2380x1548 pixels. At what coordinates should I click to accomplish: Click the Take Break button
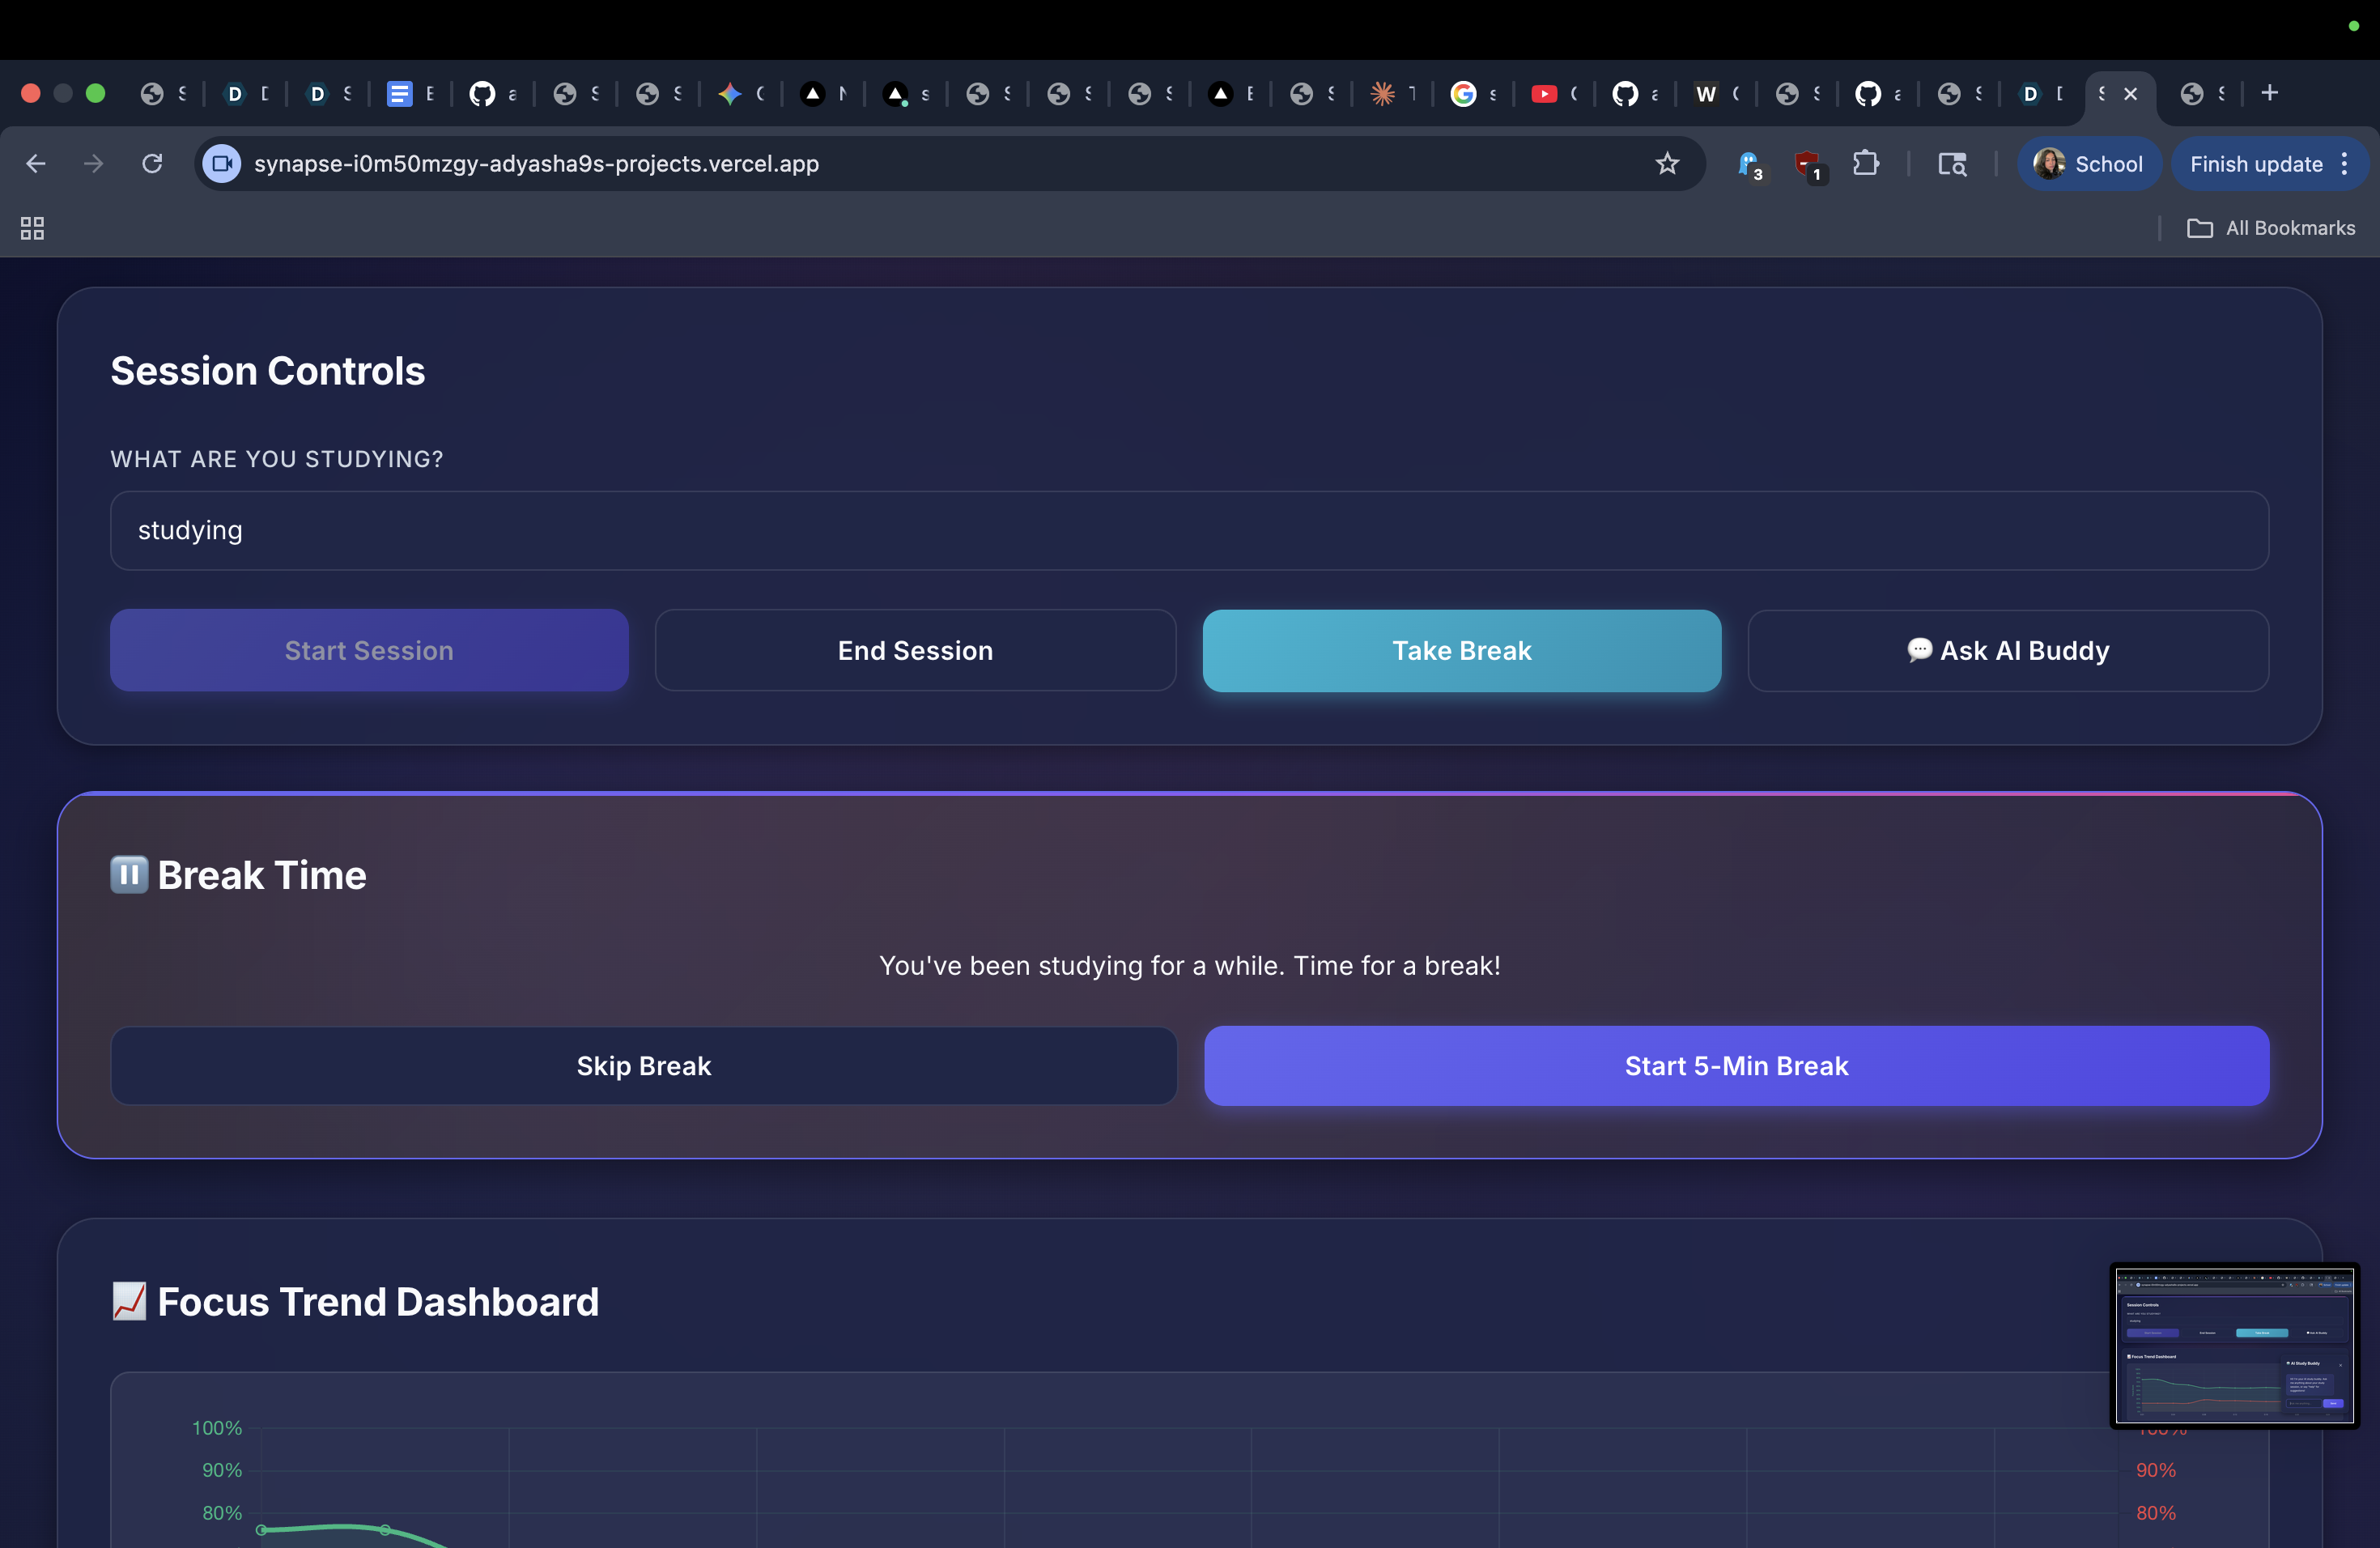pos(1461,650)
